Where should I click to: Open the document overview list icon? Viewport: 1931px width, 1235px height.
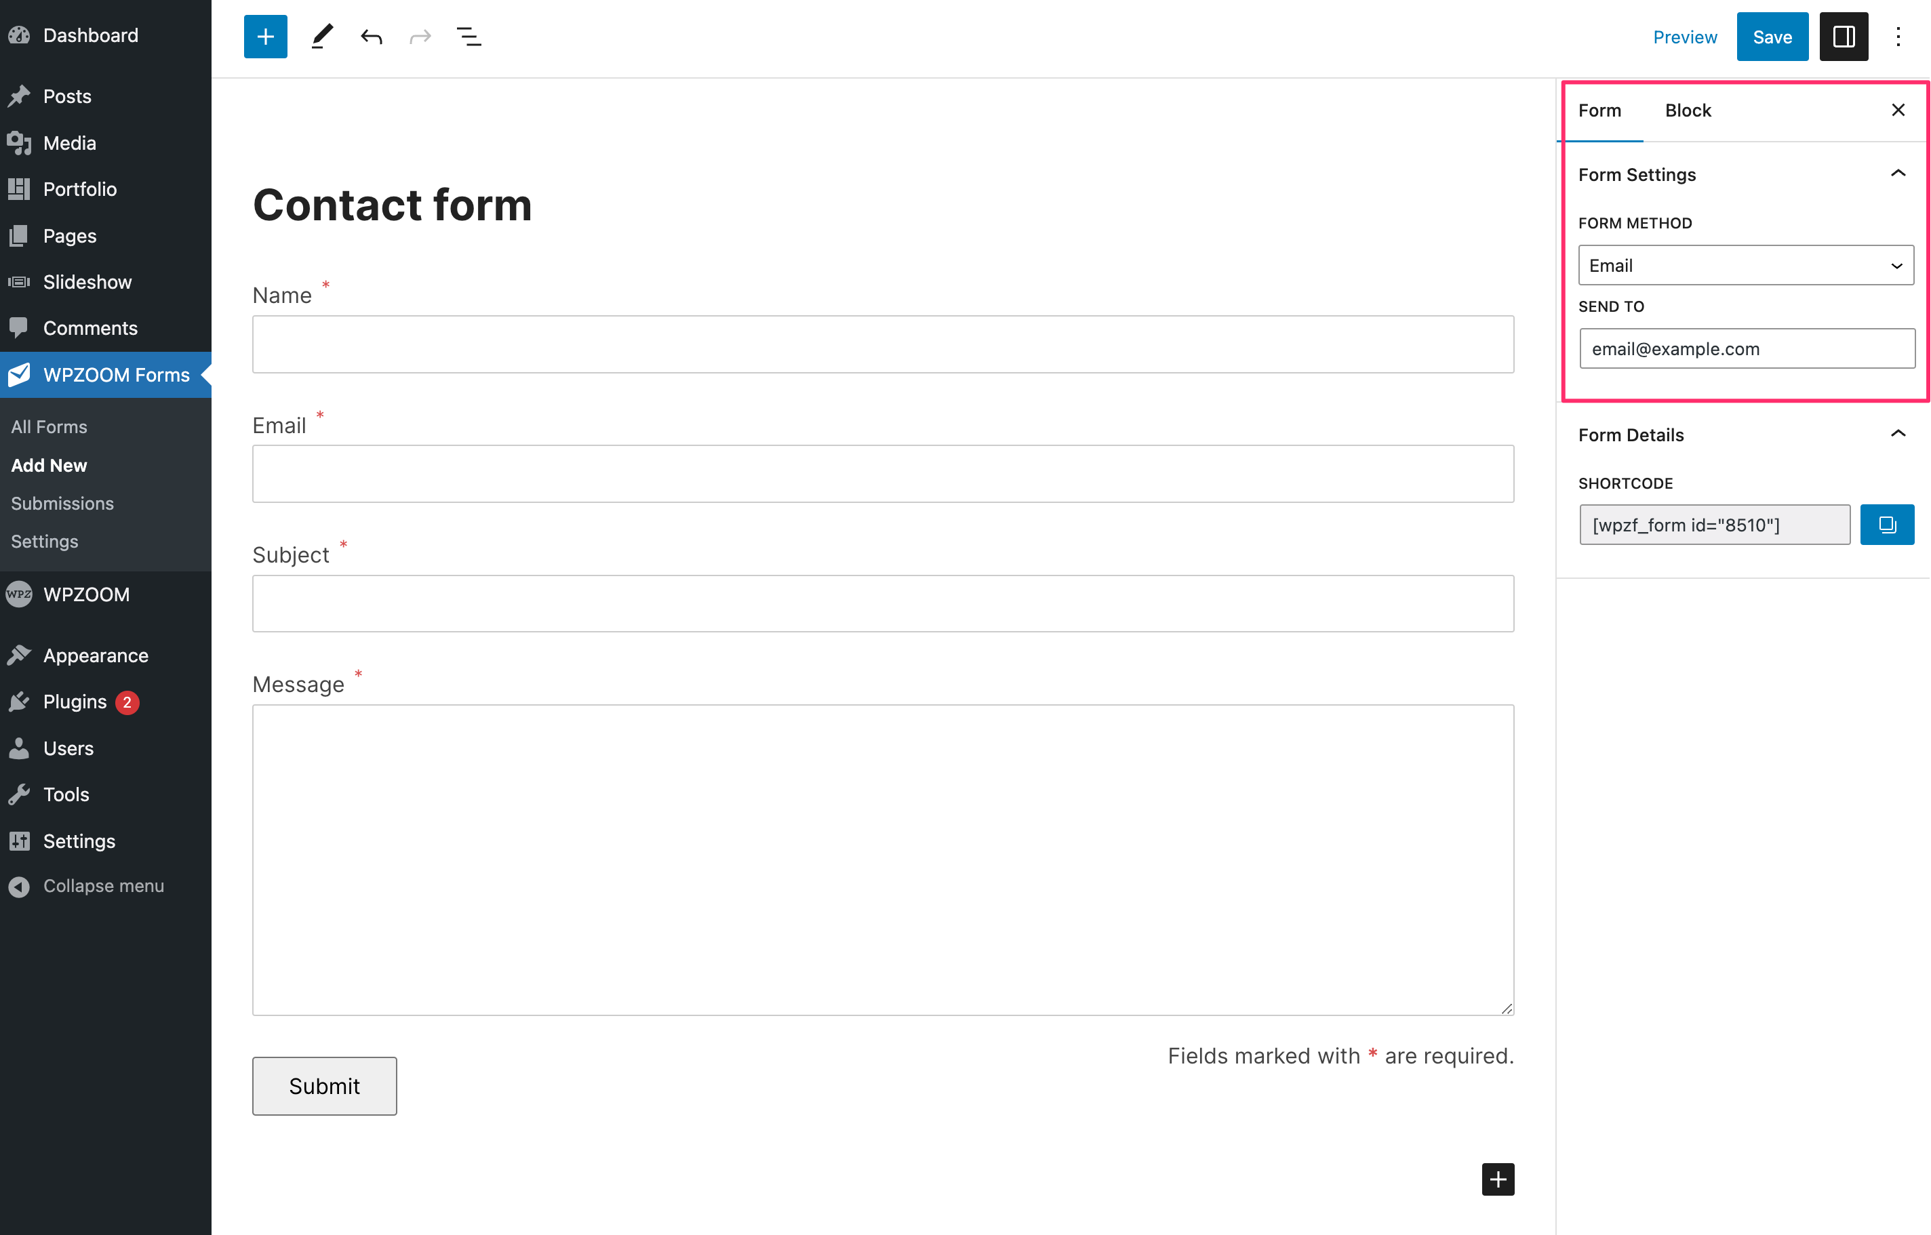coord(469,37)
